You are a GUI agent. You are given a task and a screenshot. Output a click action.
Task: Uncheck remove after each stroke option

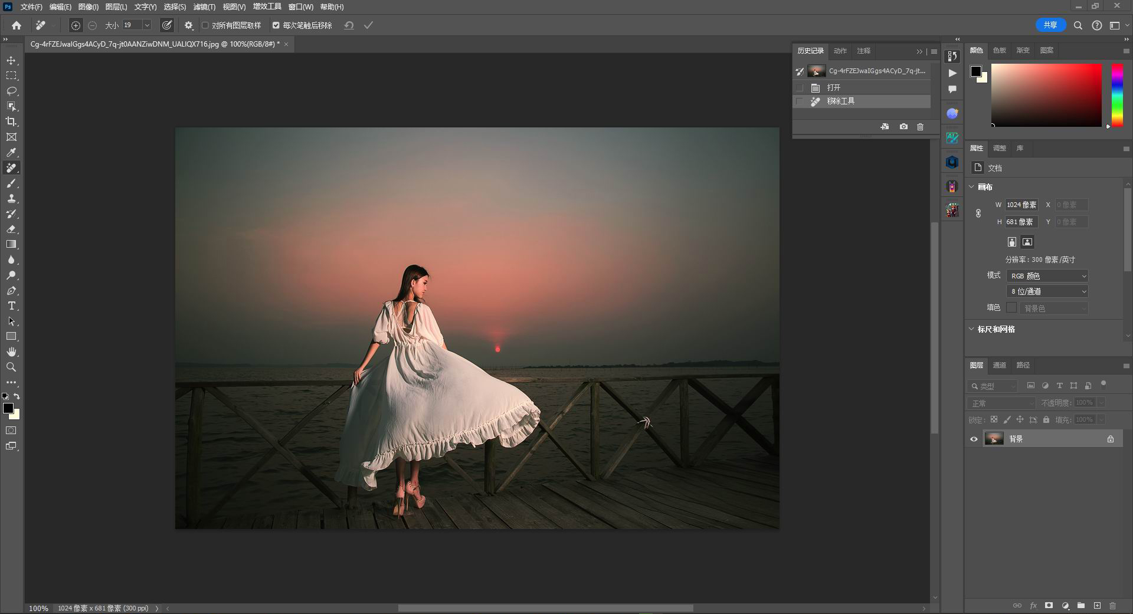[x=276, y=25]
